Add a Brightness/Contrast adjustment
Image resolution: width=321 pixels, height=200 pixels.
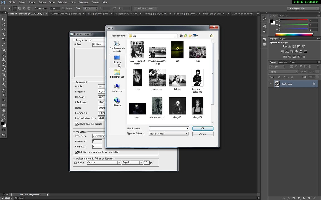tap(285, 47)
